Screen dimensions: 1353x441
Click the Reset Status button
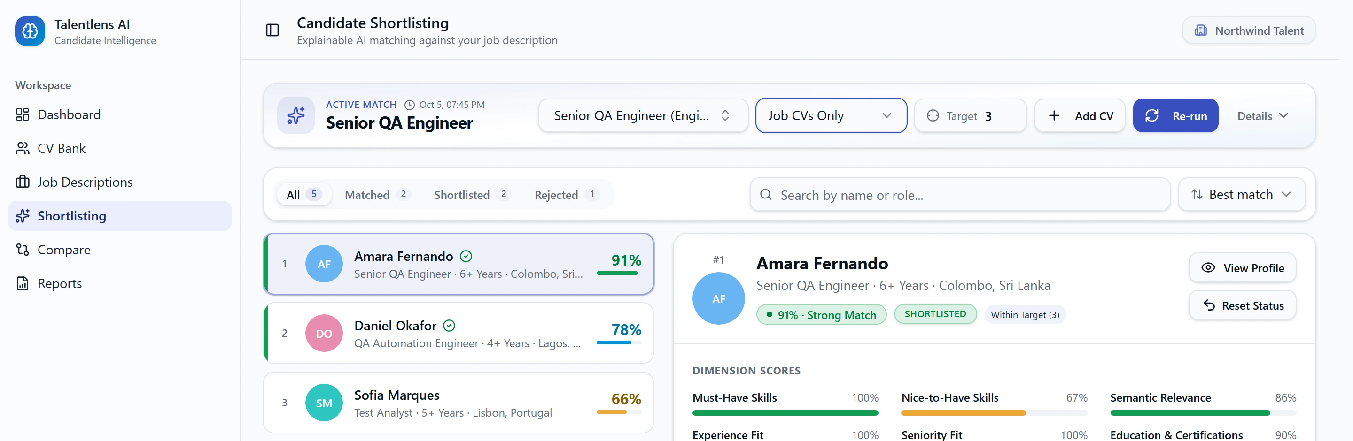(1242, 305)
